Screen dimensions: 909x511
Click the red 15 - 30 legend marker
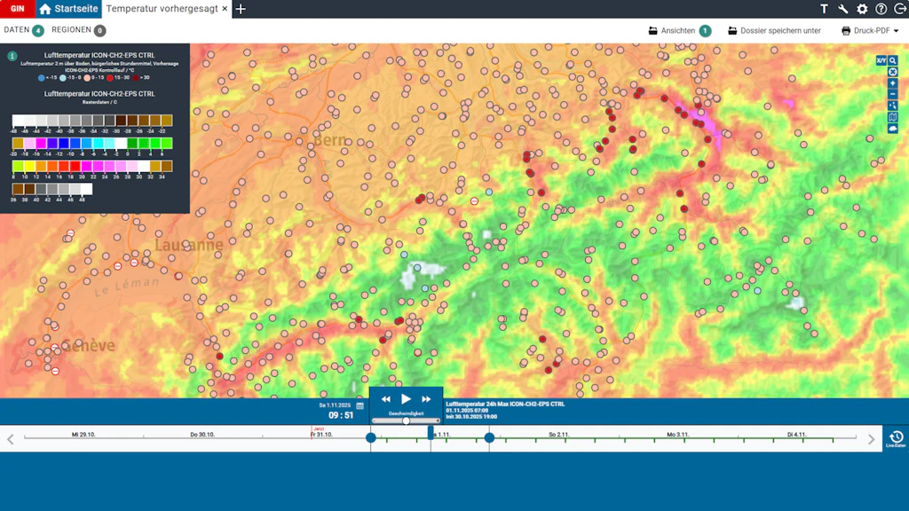point(109,78)
